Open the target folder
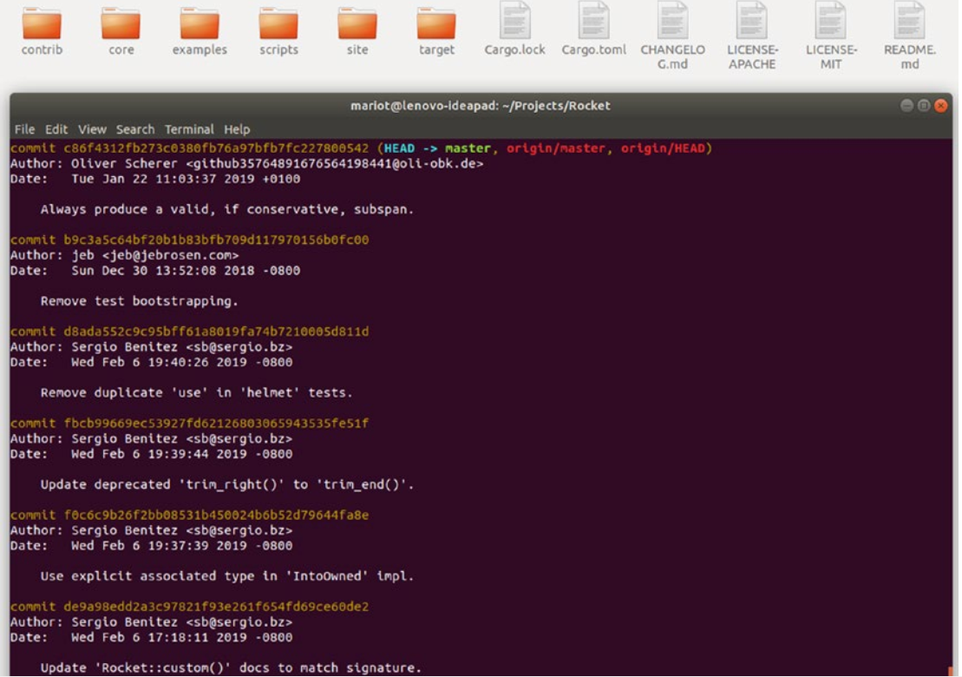The width and height of the screenshot is (962, 677). [x=436, y=23]
